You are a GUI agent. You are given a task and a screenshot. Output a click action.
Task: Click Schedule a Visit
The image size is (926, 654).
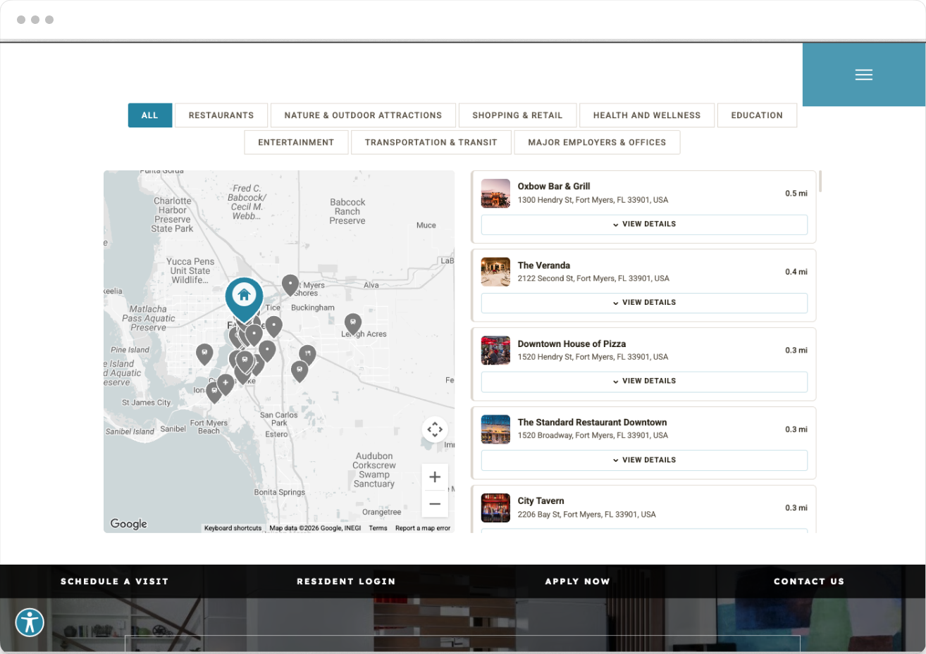click(115, 581)
